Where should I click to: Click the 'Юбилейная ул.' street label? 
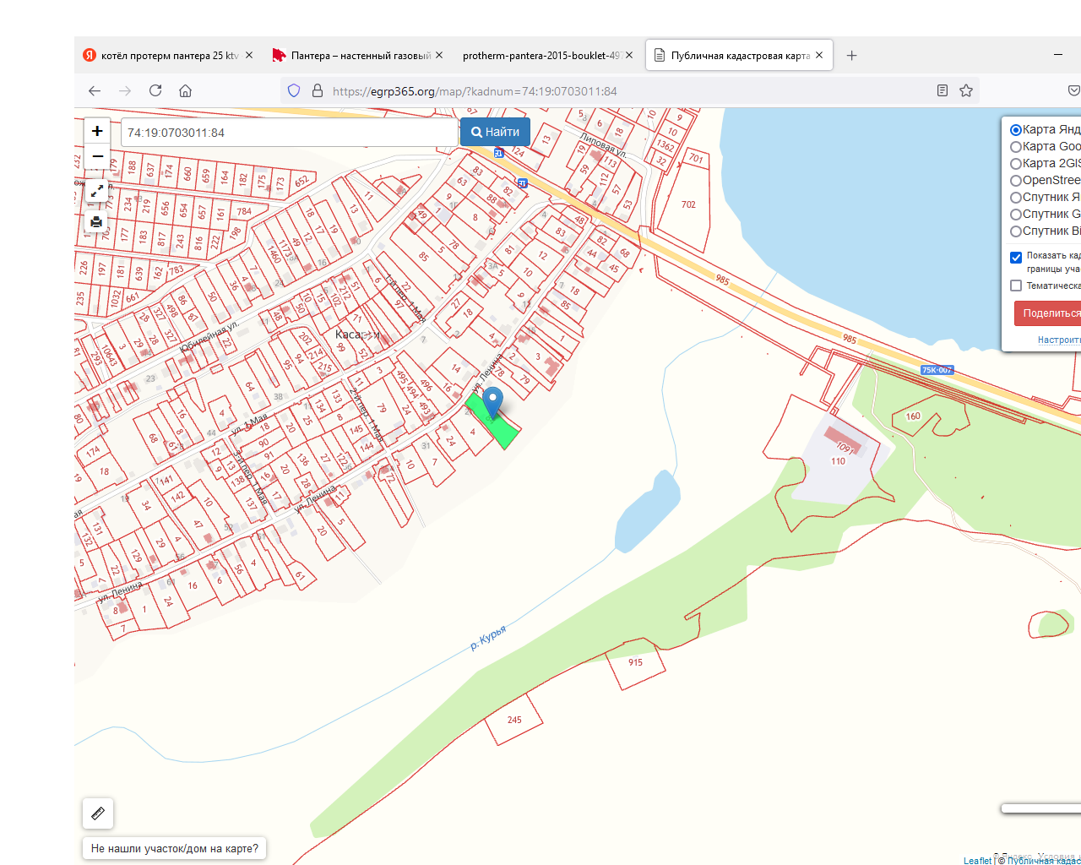(x=209, y=335)
